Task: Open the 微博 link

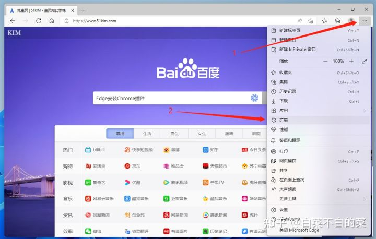Action: [x=171, y=150]
